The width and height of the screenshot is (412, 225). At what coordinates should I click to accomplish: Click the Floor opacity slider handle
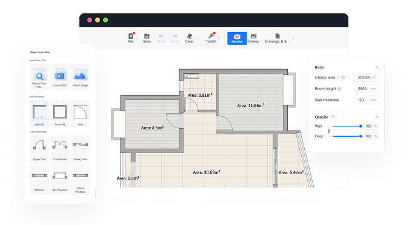360,136
